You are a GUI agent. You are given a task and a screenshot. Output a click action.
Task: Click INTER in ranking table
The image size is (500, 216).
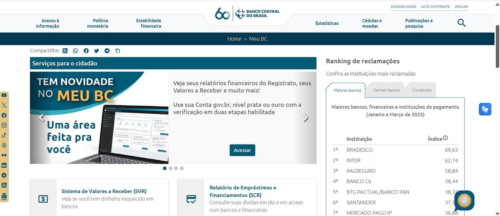pyautogui.click(x=353, y=160)
